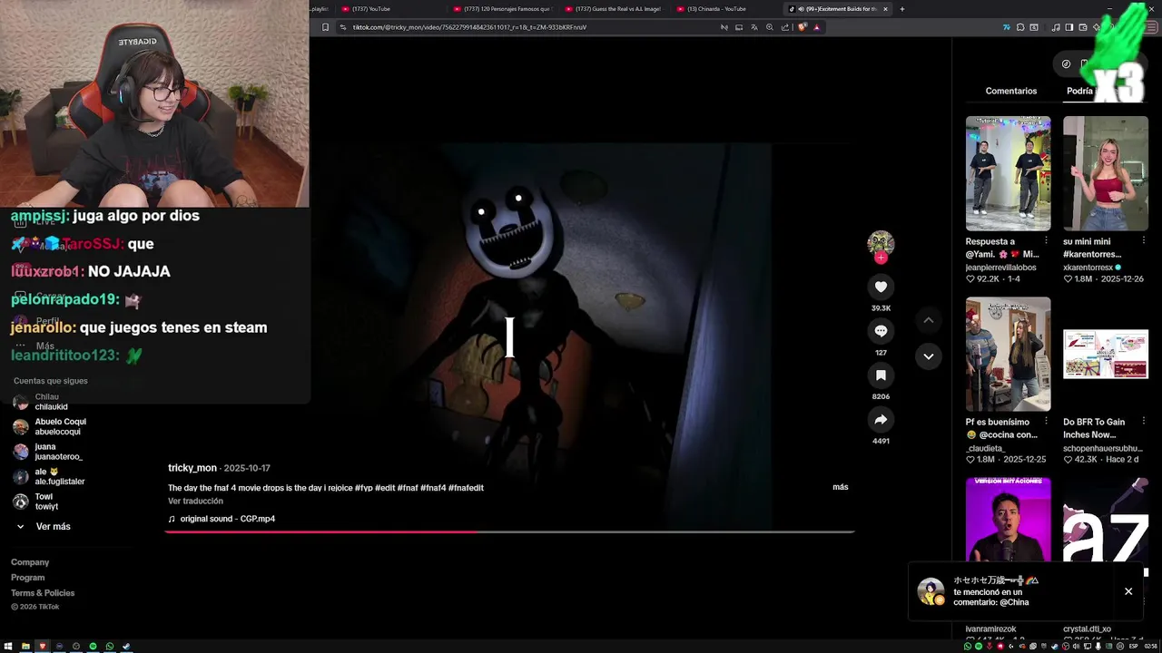Switch to 'Guess the Real vs A.I.' tab
The width and height of the screenshot is (1162, 653).
tap(614, 9)
